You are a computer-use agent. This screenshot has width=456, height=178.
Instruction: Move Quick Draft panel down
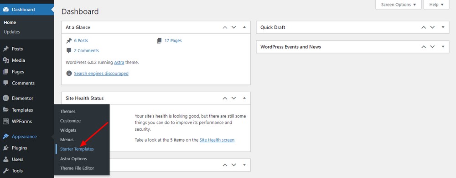(x=432, y=28)
